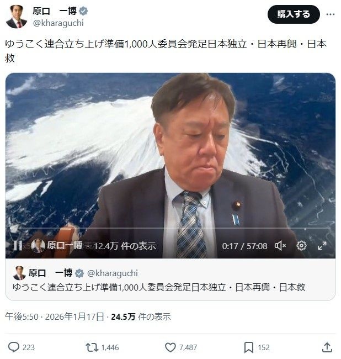Open the share upload icon
341x359 pixels.
pyautogui.click(x=327, y=347)
